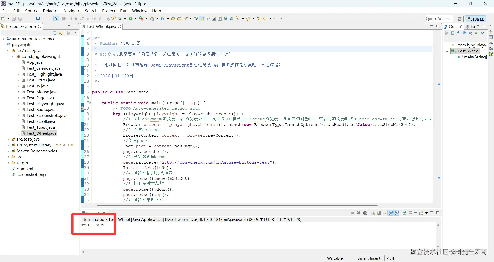The height and width of the screenshot is (262, 494).
Task: Select the Test_Wheel.java editor tab
Action: pos(101,26)
